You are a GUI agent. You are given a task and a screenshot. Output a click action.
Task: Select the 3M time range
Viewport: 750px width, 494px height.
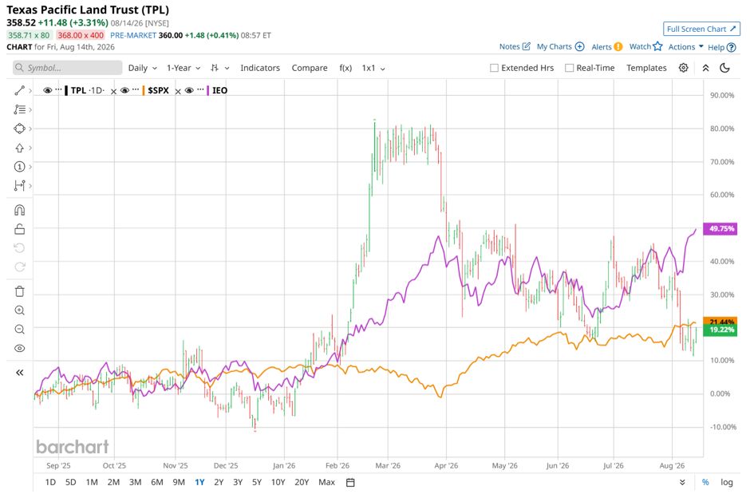[x=136, y=483]
